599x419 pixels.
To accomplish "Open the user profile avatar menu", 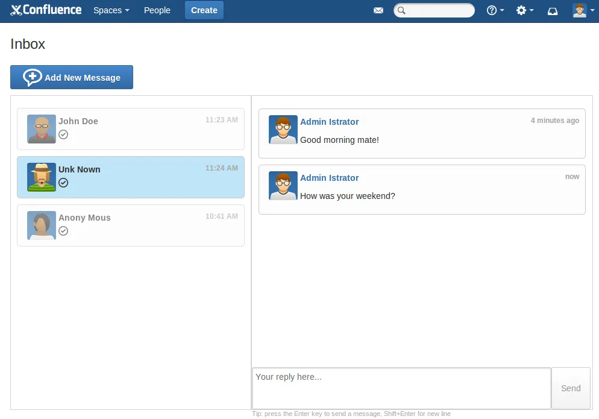I will tap(583, 10).
